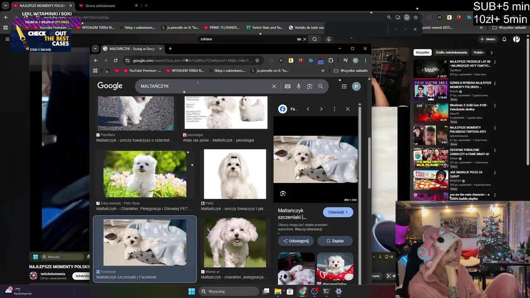Open the apps grid in bookmarks bar of front window
The height and width of the screenshot is (298, 530).
coord(95,71)
